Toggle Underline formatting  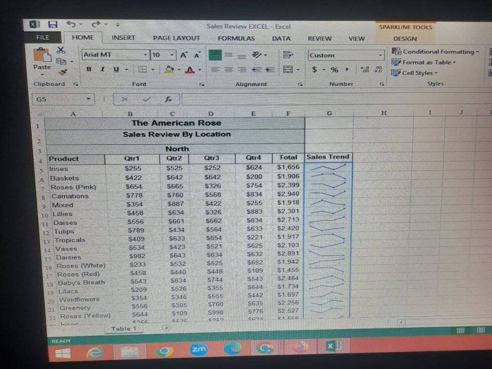pos(116,69)
